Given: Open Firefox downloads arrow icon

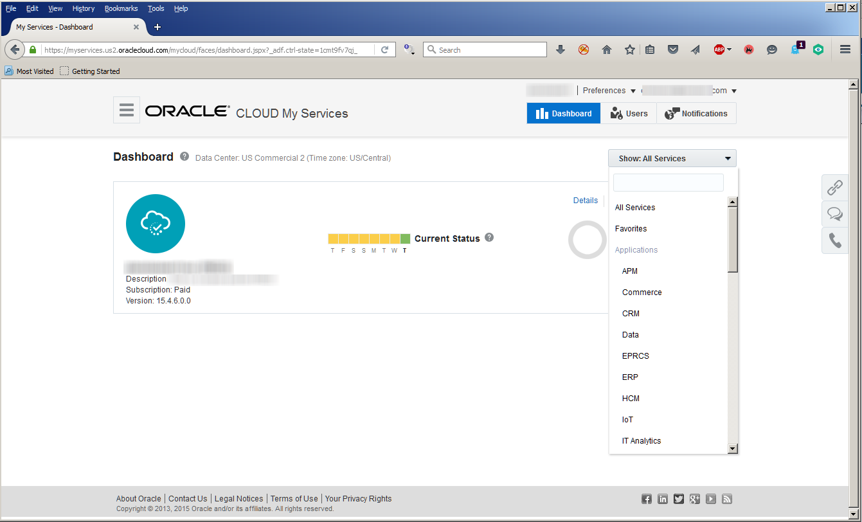Looking at the screenshot, I should pyautogui.click(x=561, y=50).
